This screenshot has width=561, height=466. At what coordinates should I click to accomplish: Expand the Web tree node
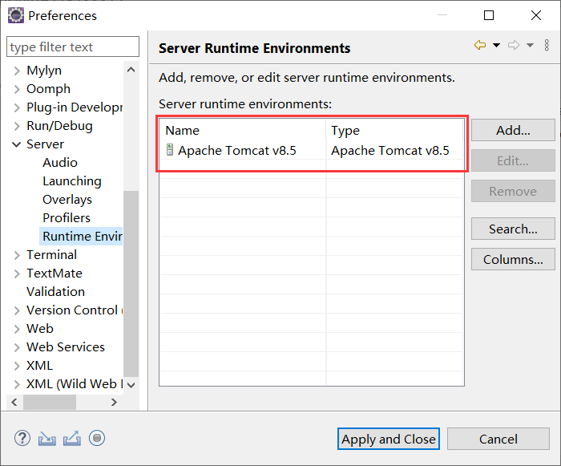pyautogui.click(x=17, y=329)
